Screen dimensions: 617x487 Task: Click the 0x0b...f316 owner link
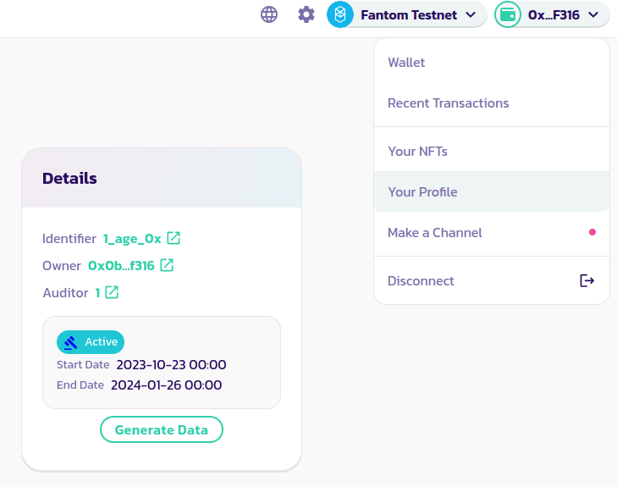point(121,265)
